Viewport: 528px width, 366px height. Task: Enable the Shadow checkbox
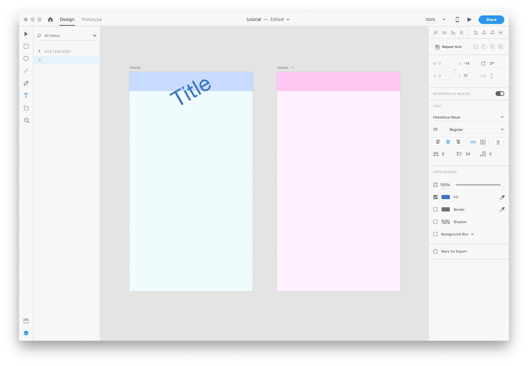pyautogui.click(x=435, y=222)
